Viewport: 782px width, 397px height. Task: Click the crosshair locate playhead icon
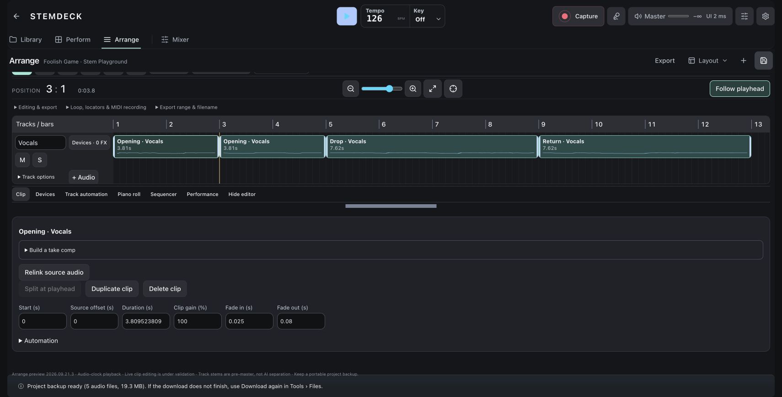453,89
